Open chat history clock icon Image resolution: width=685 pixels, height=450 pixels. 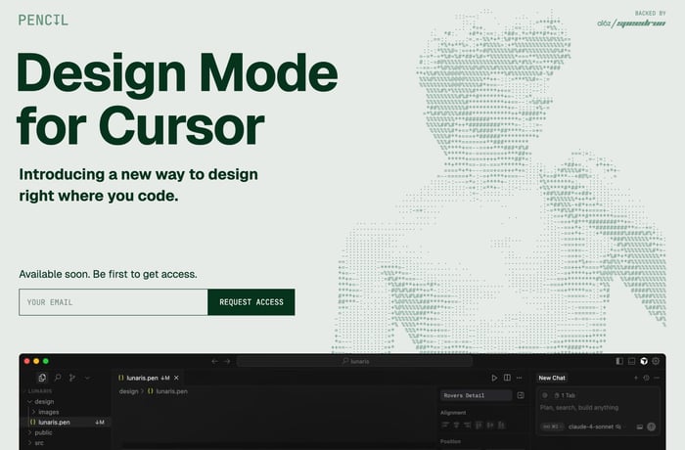pyautogui.click(x=646, y=378)
